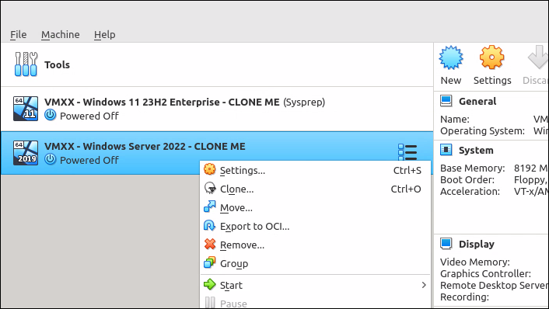This screenshot has width=549, height=309.
Task: Click the Base Memory label
Action: pyautogui.click(x=472, y=168)
